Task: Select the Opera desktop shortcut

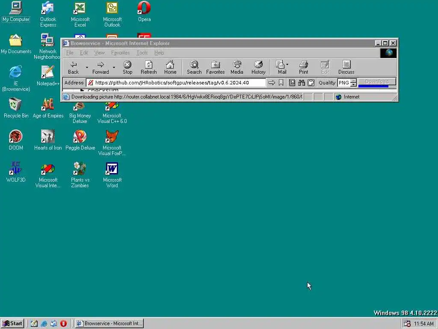Action: 145,12
